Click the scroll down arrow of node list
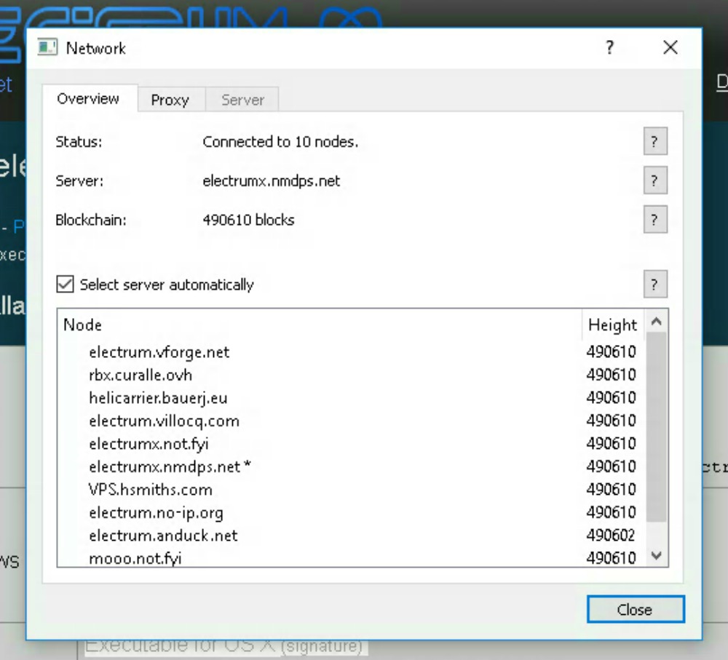The height and width of the screenshot is (660, 728). click(656, 555)
